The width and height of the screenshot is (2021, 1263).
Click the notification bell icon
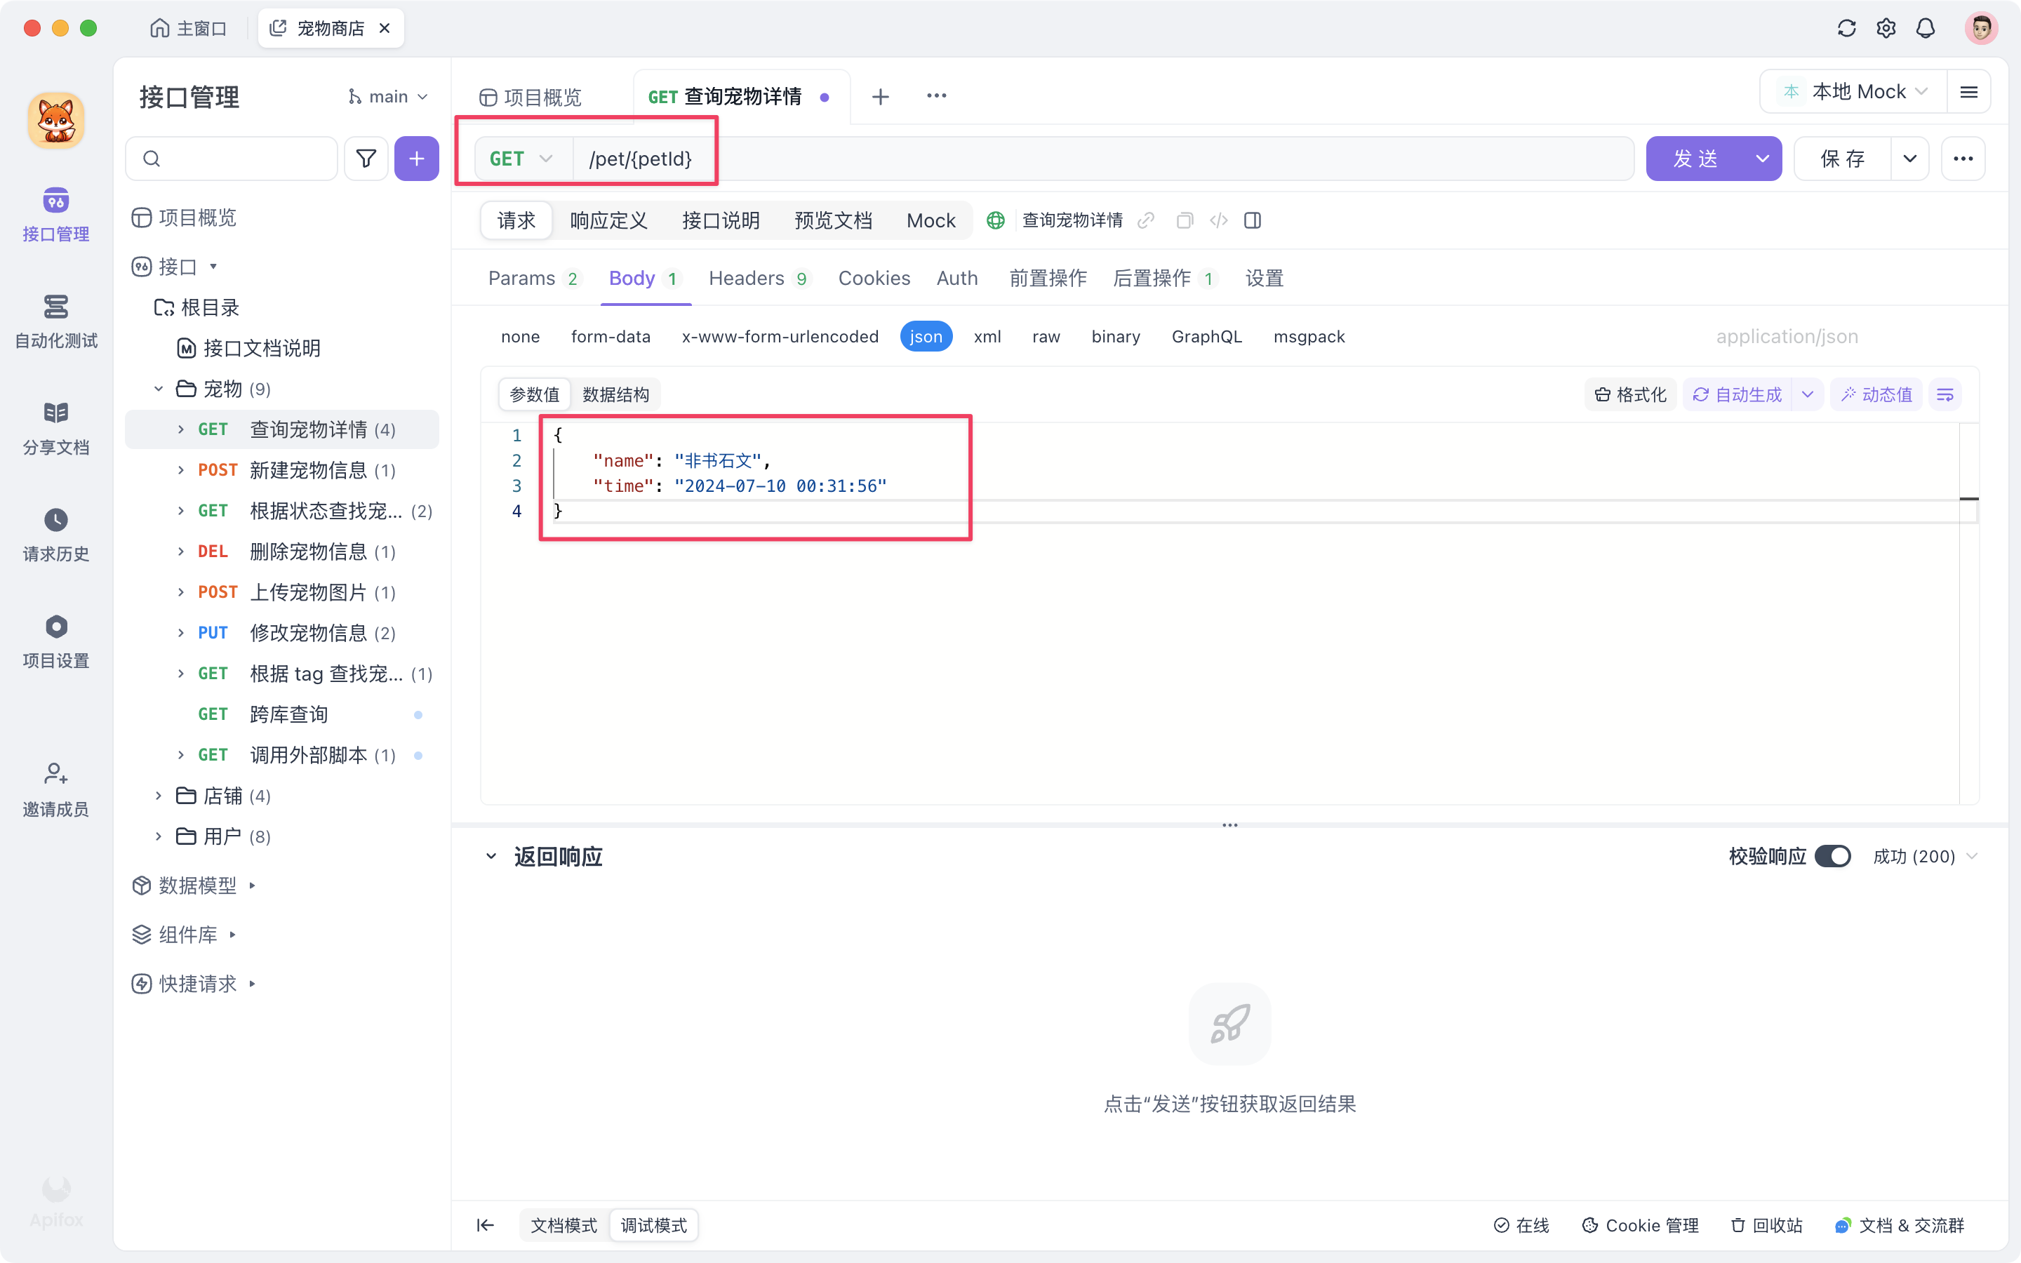coord(1925,27)
